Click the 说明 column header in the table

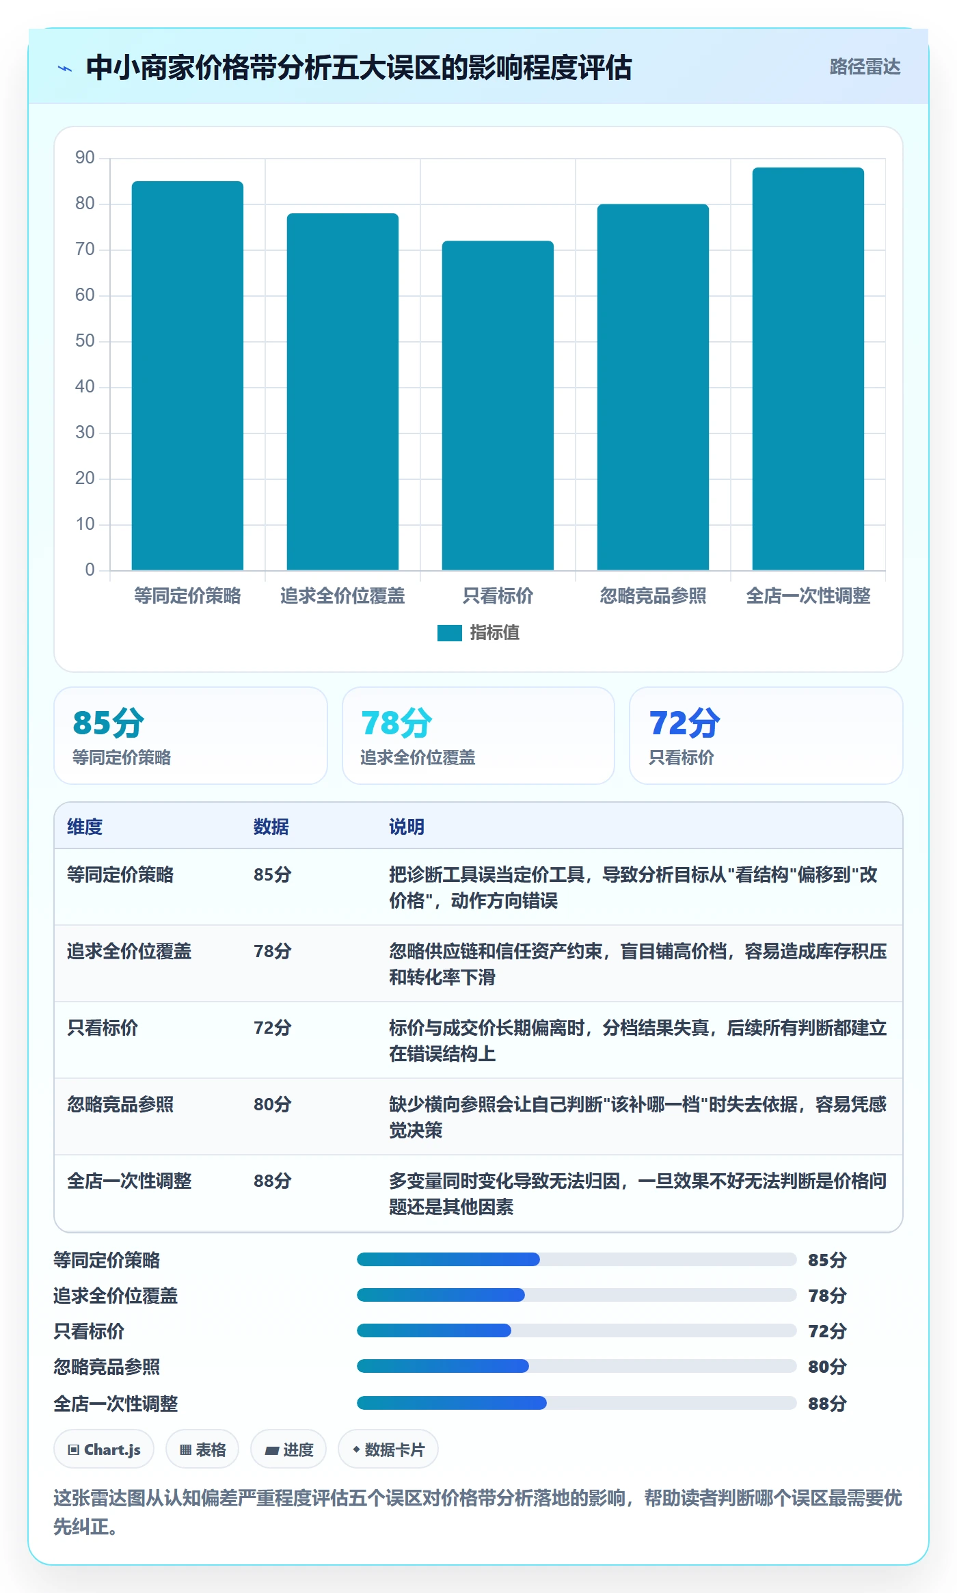(407, 827)
